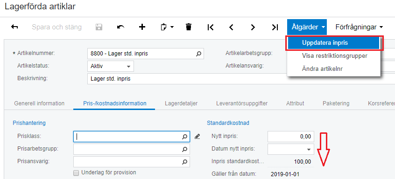
Task: Choose Ändra artikelnr menu entry
Action: 322,69
